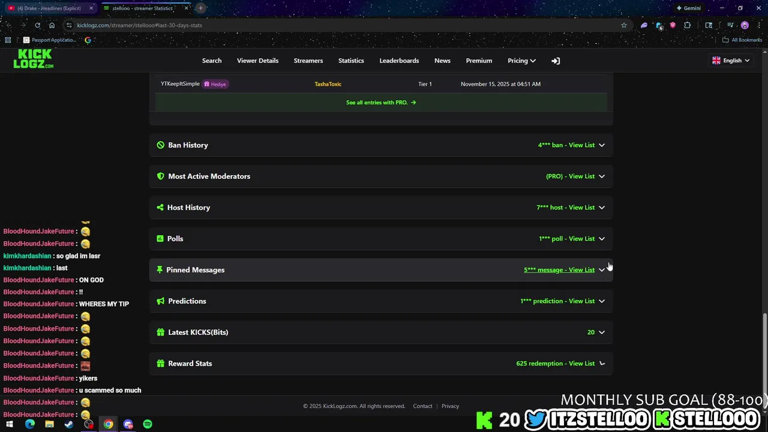The width and height of the screenshot is (768, 432).
Task: Open the Chrome extensions puzzle icon
Action: (x=688, y=25)
